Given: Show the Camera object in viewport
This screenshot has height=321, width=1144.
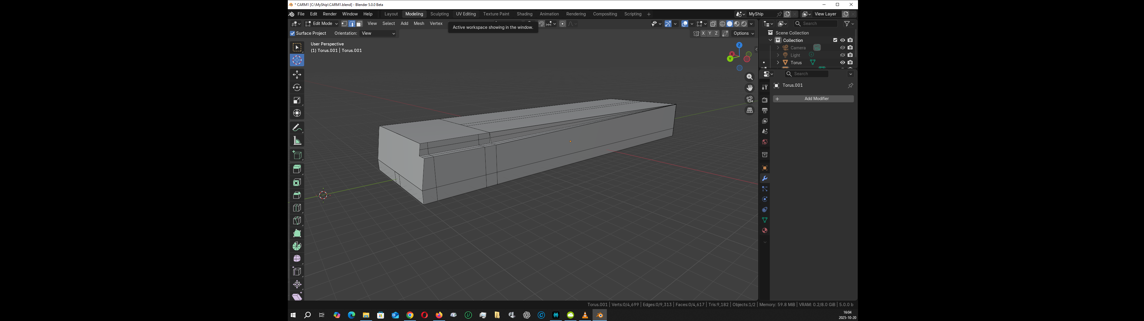Looking at the screenshot, I should [843, 48].
